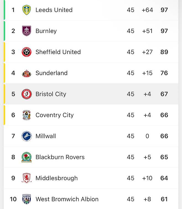Select West Bromwich Albion's 61 points

point(164,199)
